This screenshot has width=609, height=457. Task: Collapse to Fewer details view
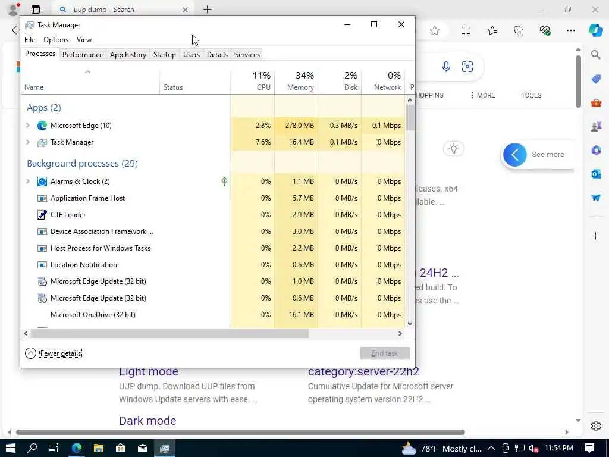tap(54, 353)
